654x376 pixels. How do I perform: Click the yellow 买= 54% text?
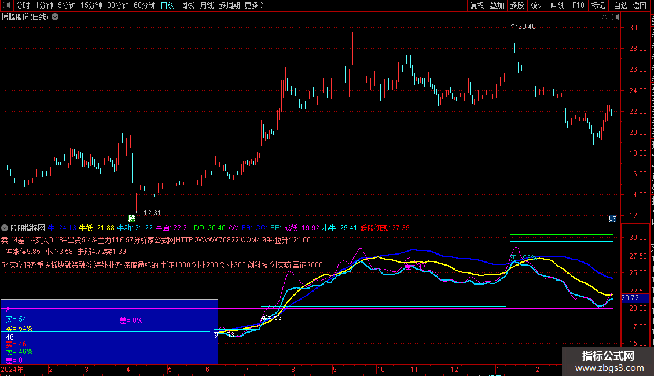tap(19, 329)
